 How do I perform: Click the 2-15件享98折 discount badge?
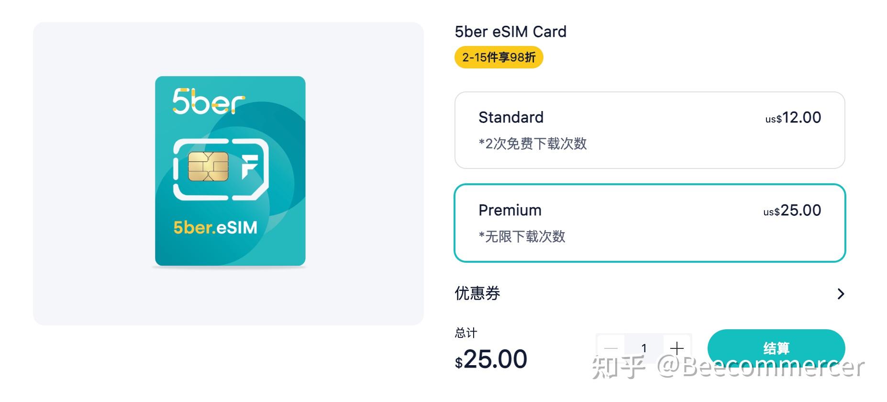pyautogui.click(x=499, y=57)
